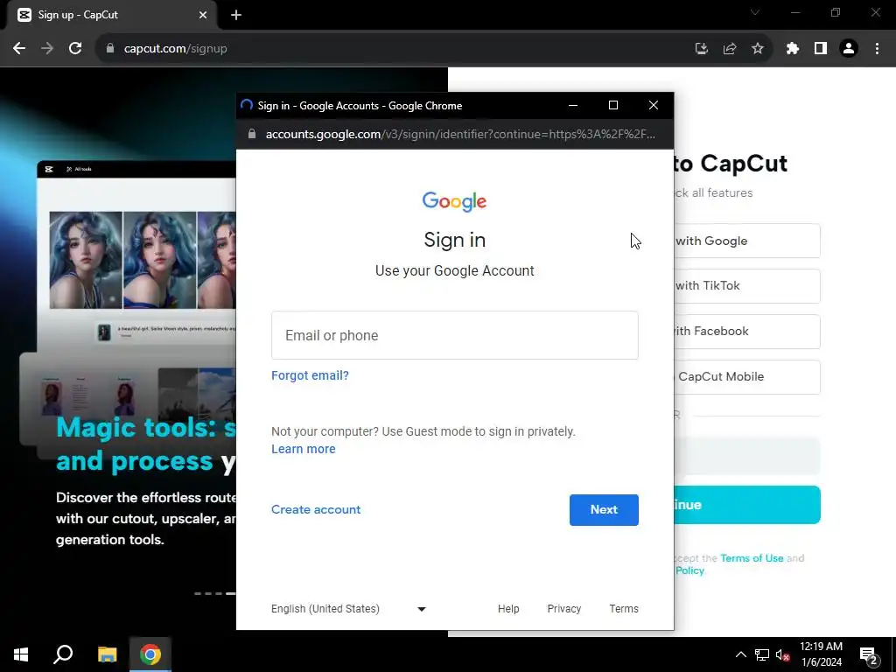This screenshot has height=672, width=896.
Task: Reload the CapCut signup page
Action: [75, 49]
